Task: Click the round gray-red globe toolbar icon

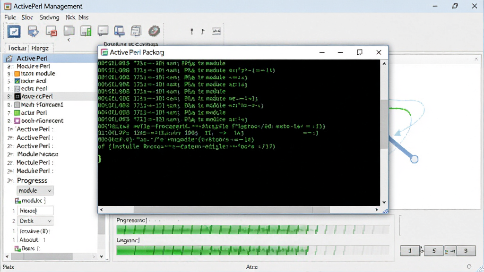Action: tap(154, 31)
